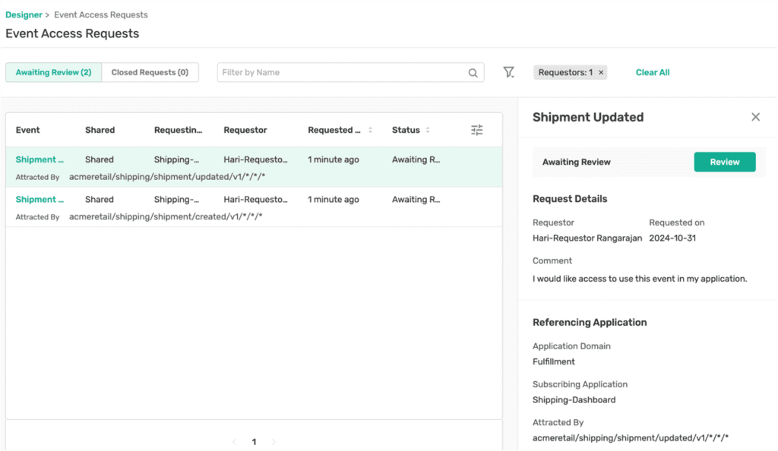This screenshot has height=451, width=778.
Task: Click the next page chevron in pagination
Action: tap(273, 441)
